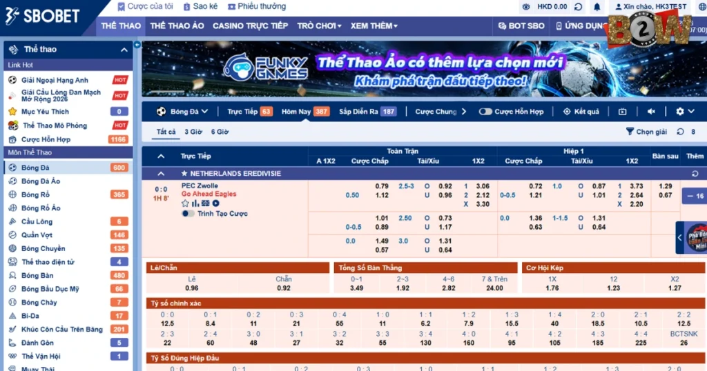Click the Bóng Chày baseball icon
This screenshot has height=371, width=707.
[12, 302]
